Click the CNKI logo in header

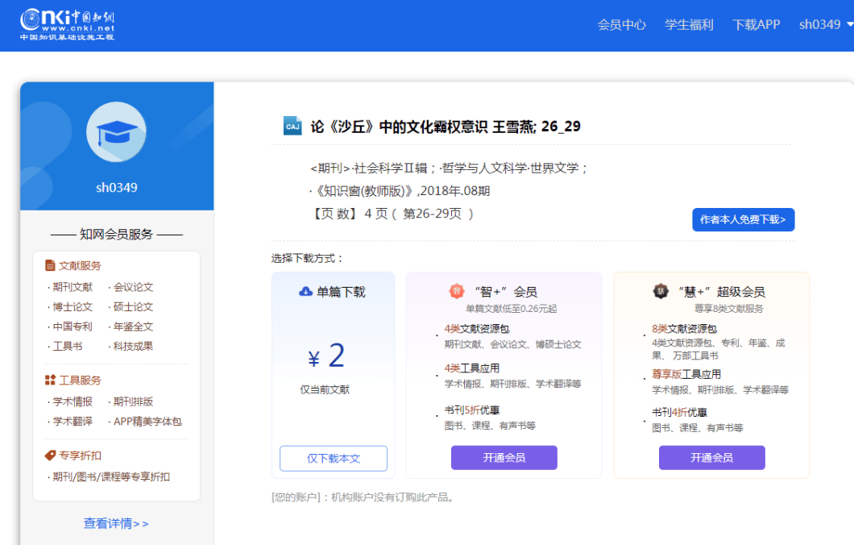[x=68, y=25]
